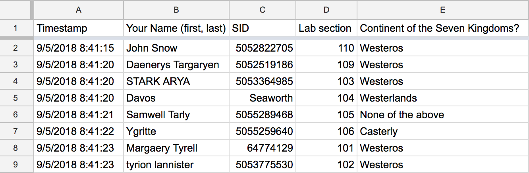Image resolution: width=529 pixels, height=173 pixels.
Task: Select column A header
Action: point(79,10)
